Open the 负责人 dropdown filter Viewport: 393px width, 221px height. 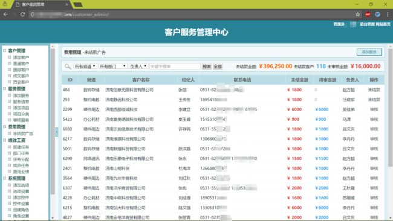138,66
